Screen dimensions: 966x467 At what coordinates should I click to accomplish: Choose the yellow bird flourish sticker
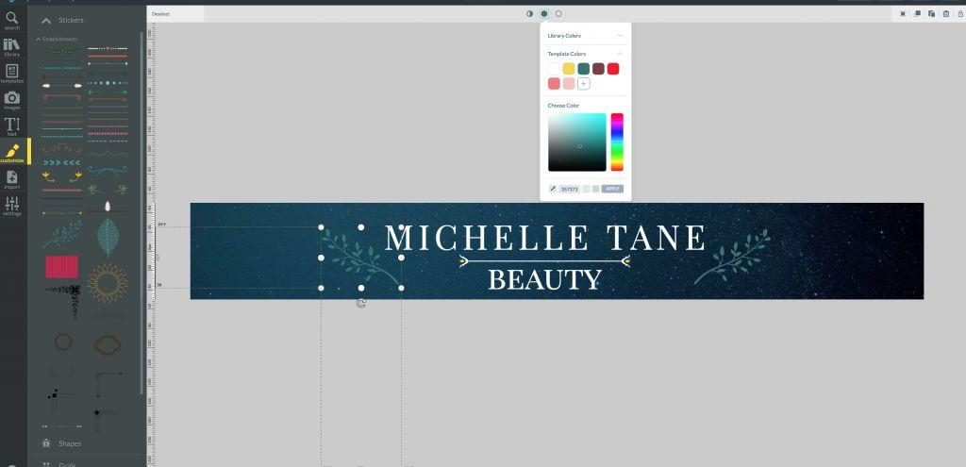[62, 176]
